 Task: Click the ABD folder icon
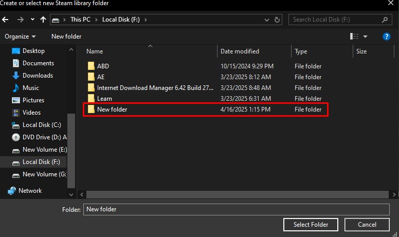91,66
